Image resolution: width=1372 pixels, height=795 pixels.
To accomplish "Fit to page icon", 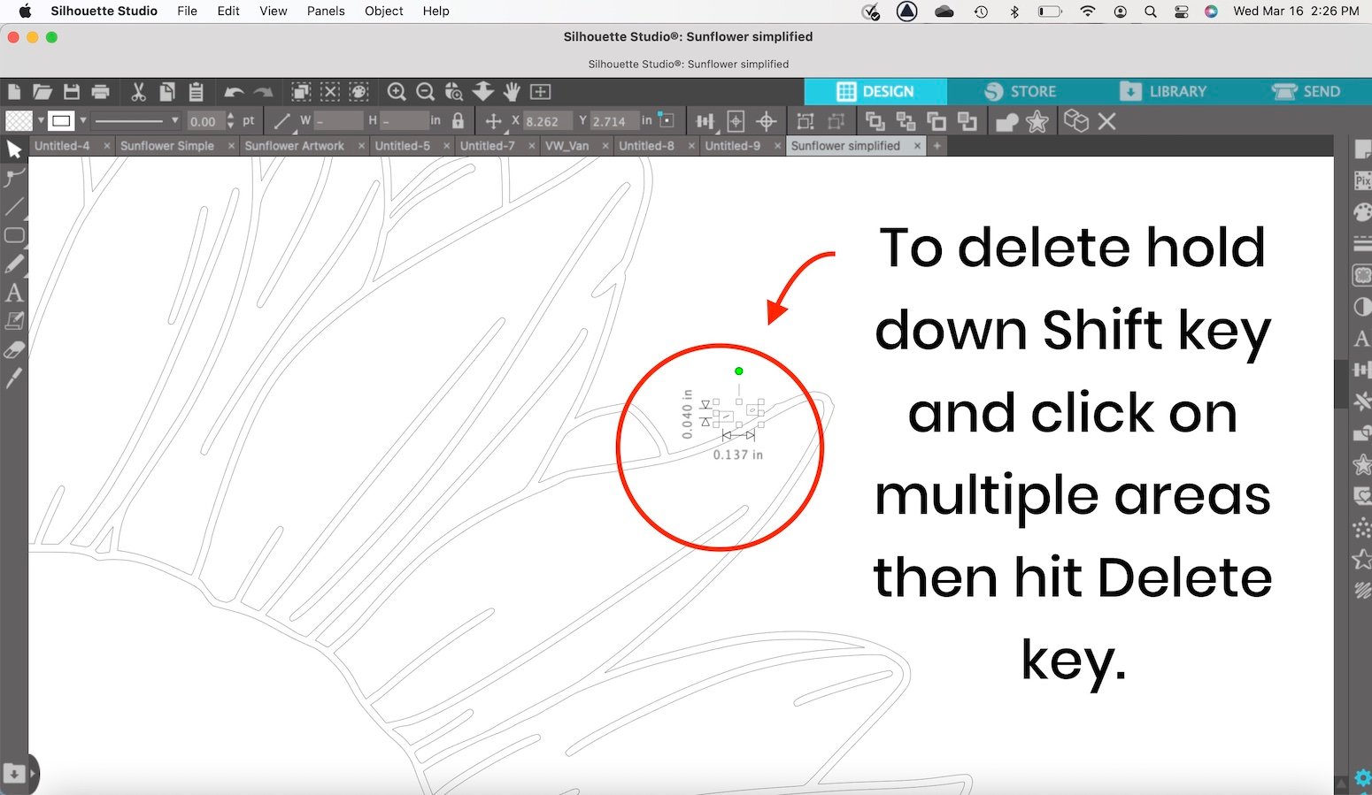I will click(540, 91).
